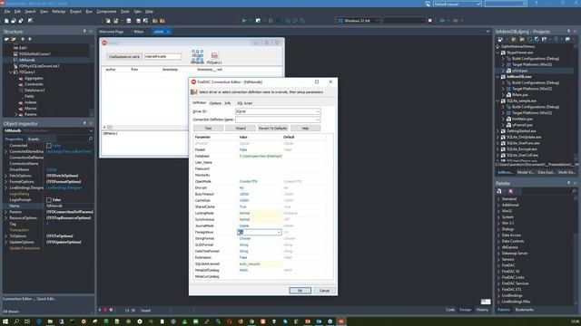Select uGrid.pas in the Projects tree
581x326 pixels.
click(x=520, y=71)
